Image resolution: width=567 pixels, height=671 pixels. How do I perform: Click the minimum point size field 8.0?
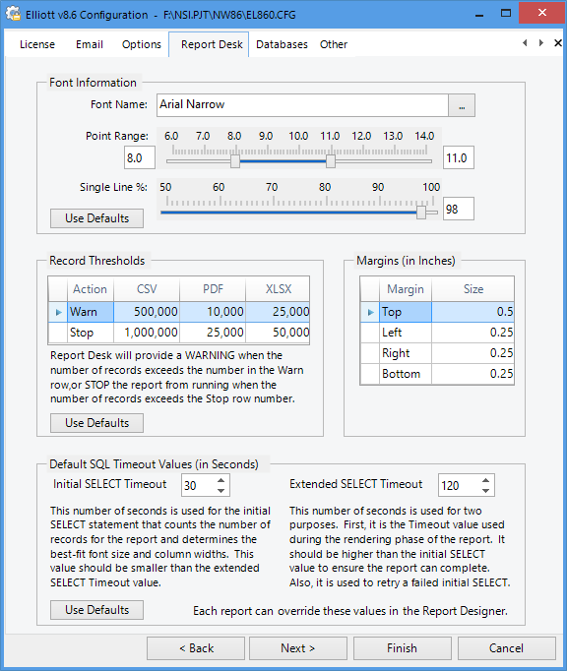coord(140,157)
